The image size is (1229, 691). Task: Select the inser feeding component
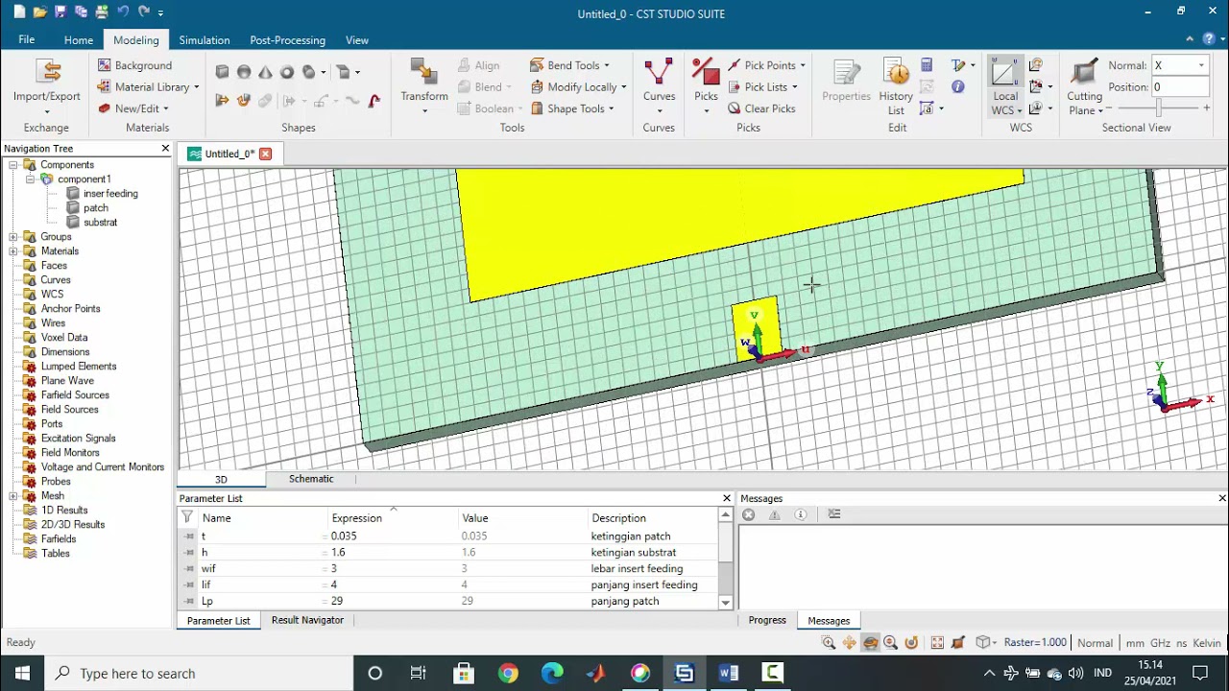pos(110,194)
